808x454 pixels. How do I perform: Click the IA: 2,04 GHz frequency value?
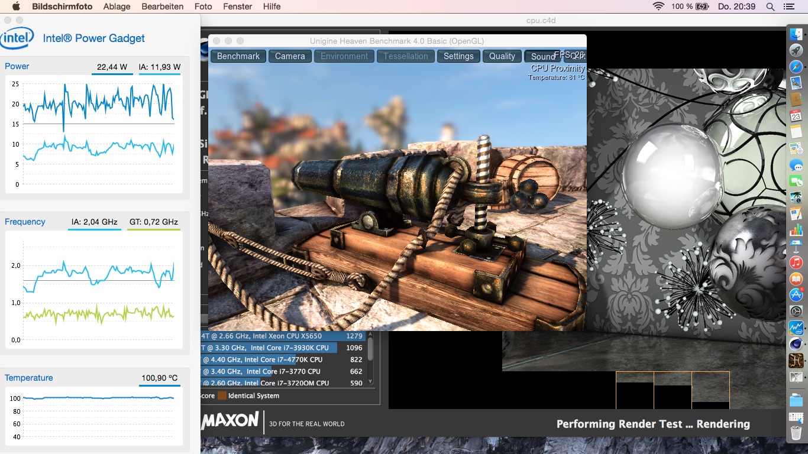(x=95, y=222)
